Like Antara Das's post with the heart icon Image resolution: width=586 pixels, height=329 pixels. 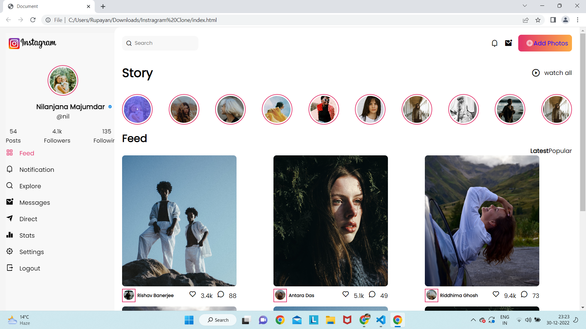(x=345, y=294)
